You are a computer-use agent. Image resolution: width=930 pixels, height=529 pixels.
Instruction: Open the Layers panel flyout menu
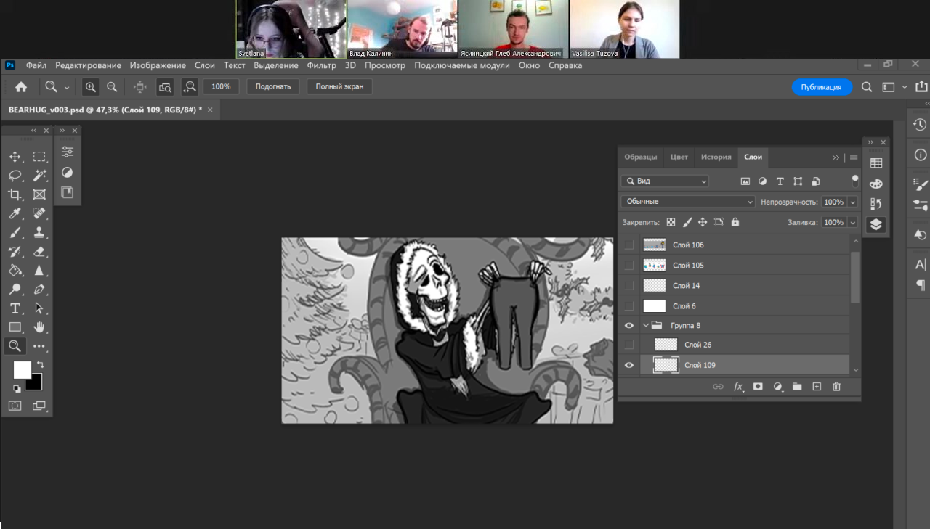coord(854,157)
